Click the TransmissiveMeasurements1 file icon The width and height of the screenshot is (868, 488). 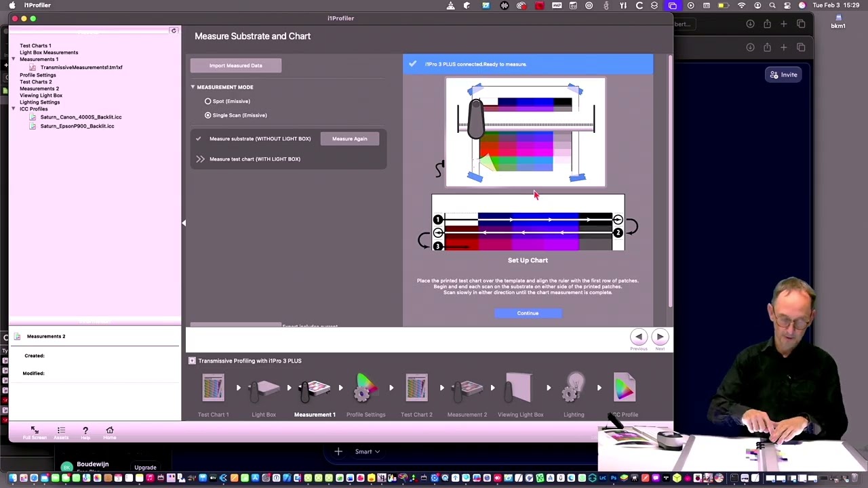(33, 68)
